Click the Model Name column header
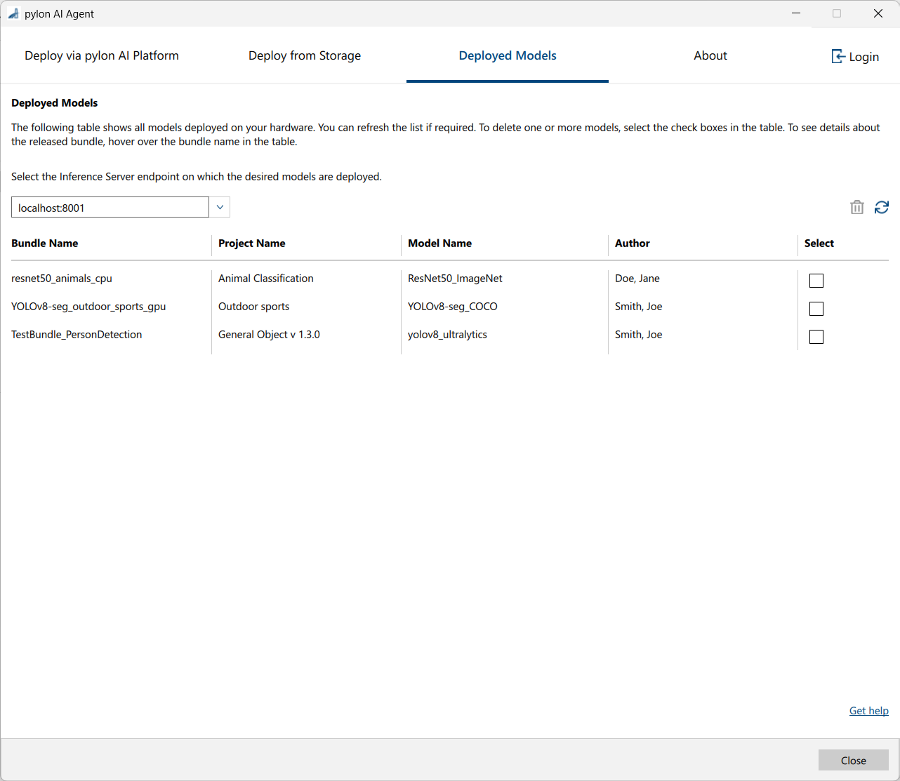 (x=440, y=243)
